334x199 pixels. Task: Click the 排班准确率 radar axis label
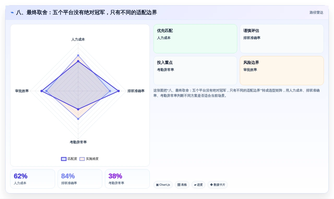point(136,91)
